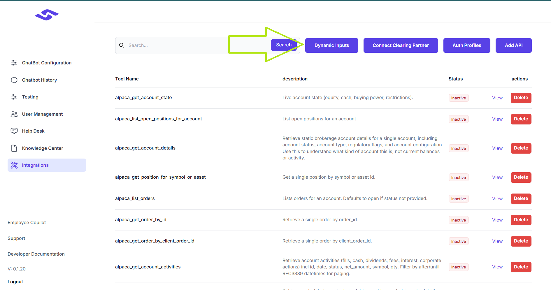Click Logout in the sidebar
551x290 pixels.
pyautogui.click(x=15, y=282)
